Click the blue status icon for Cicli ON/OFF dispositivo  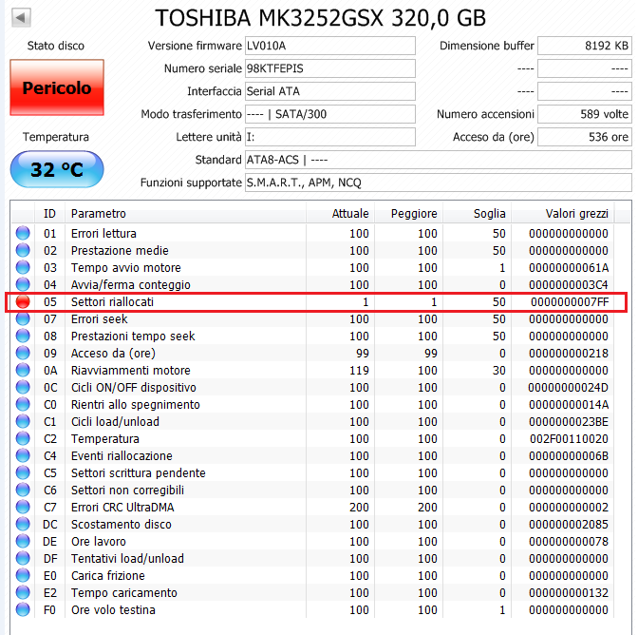coord(23,387)
